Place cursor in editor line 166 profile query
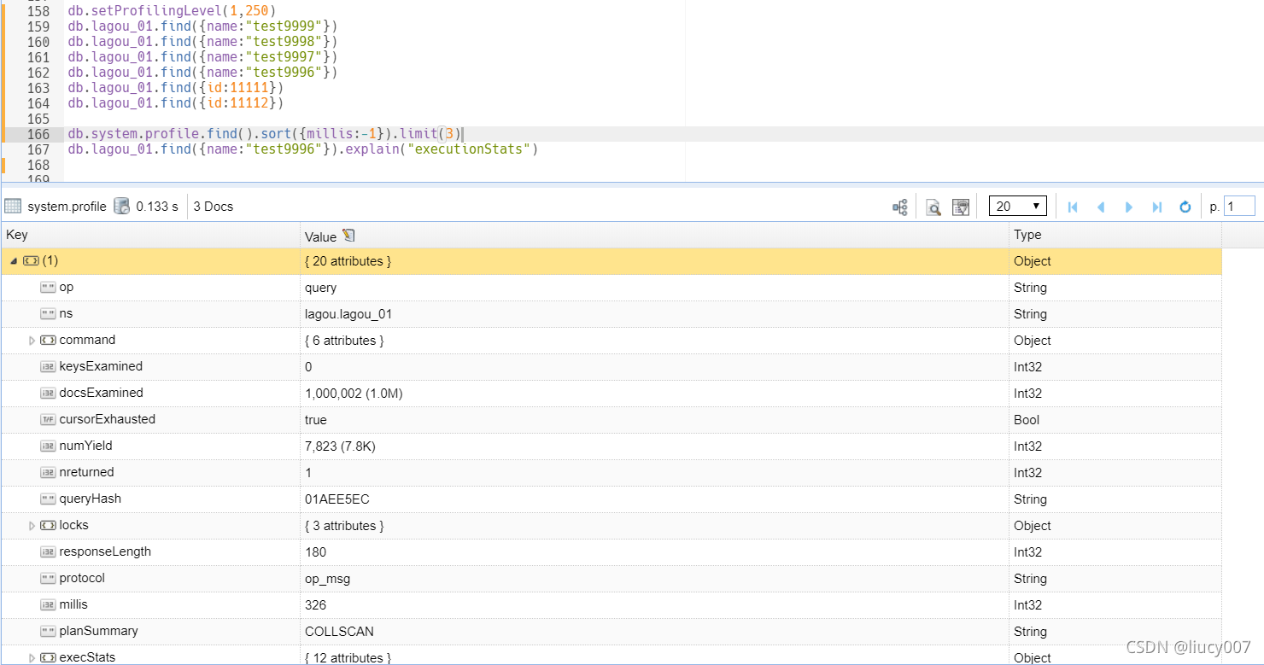 click(265, 134)
